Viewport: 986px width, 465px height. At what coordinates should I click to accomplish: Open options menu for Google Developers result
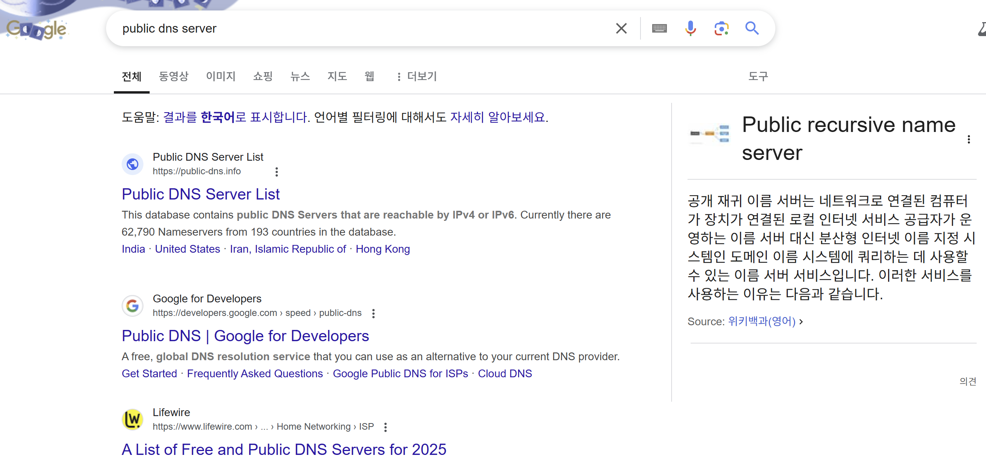tap(373, 314)
